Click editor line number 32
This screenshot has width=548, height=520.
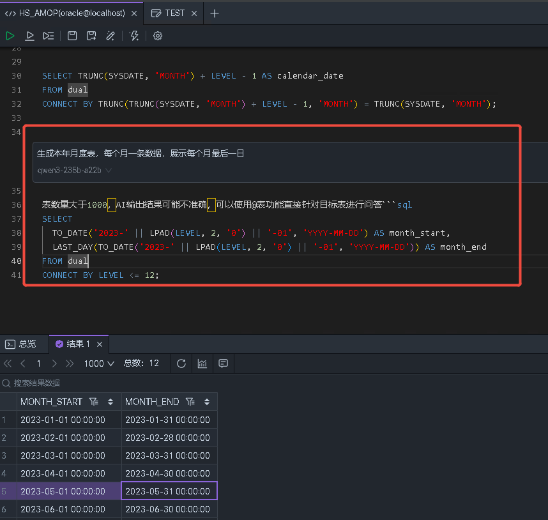pos(17,104)
